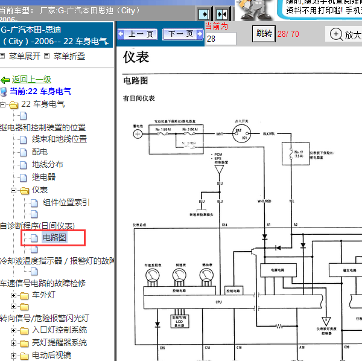The image size is (362, 361).
Task: Open 车速信号电路的故障检修 item
Action: tap(43, 283)
